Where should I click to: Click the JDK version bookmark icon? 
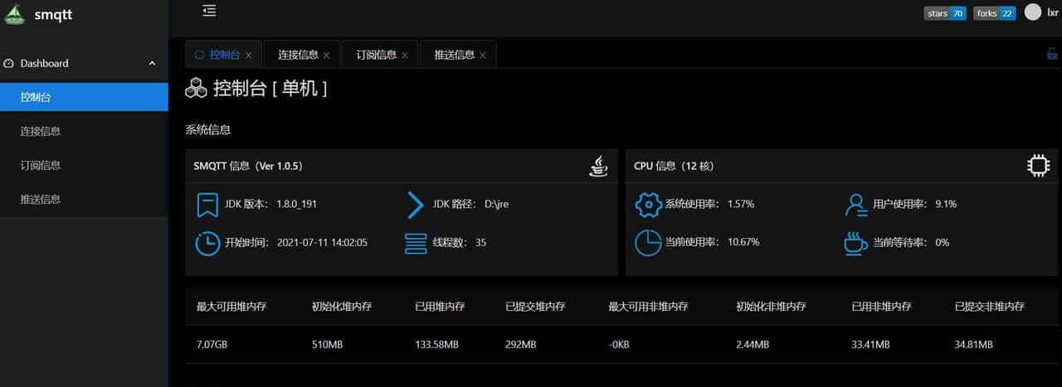[207, 204]
